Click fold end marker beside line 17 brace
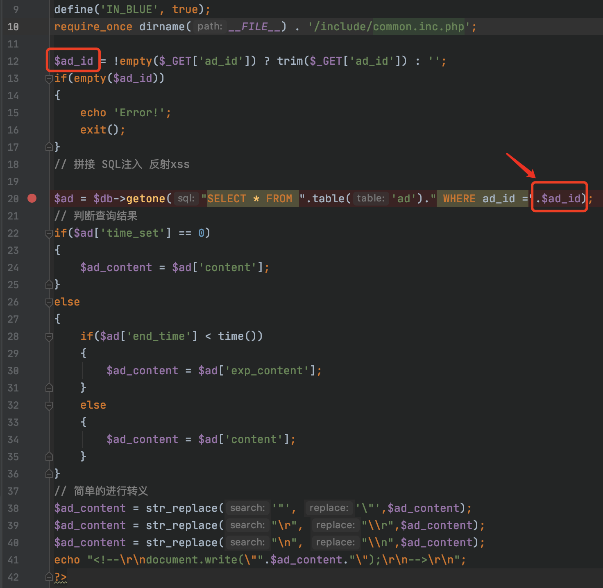603x588 pixels. point(49,147)
